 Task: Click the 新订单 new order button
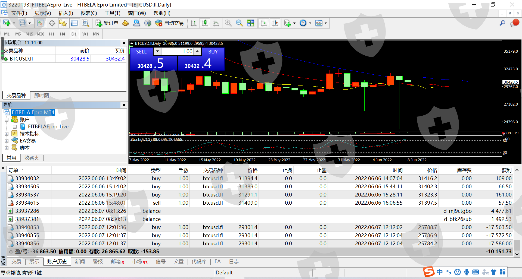point(107,23)
